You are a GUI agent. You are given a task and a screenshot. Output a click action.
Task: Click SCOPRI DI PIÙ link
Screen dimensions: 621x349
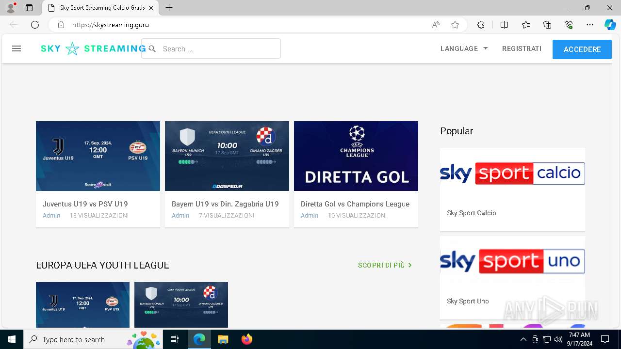[385, 265]
